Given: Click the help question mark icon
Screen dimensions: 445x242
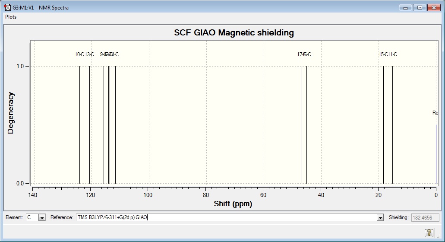Looking at the screenshot, I should pyautogui.click(x=429, y=233).
